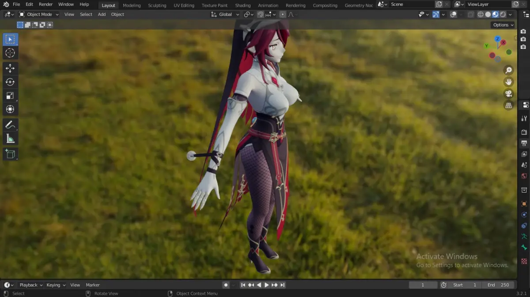Viewport: 530px width, 297px height.
Task: Open the Output properties tab
Action: click(524, 143)
